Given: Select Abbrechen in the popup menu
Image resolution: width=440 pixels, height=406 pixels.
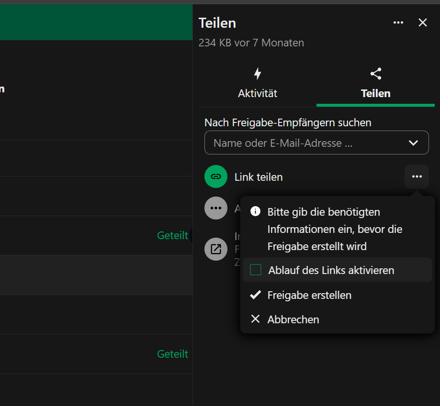Looking at the screenshot, I should click(x=294, y=319).
